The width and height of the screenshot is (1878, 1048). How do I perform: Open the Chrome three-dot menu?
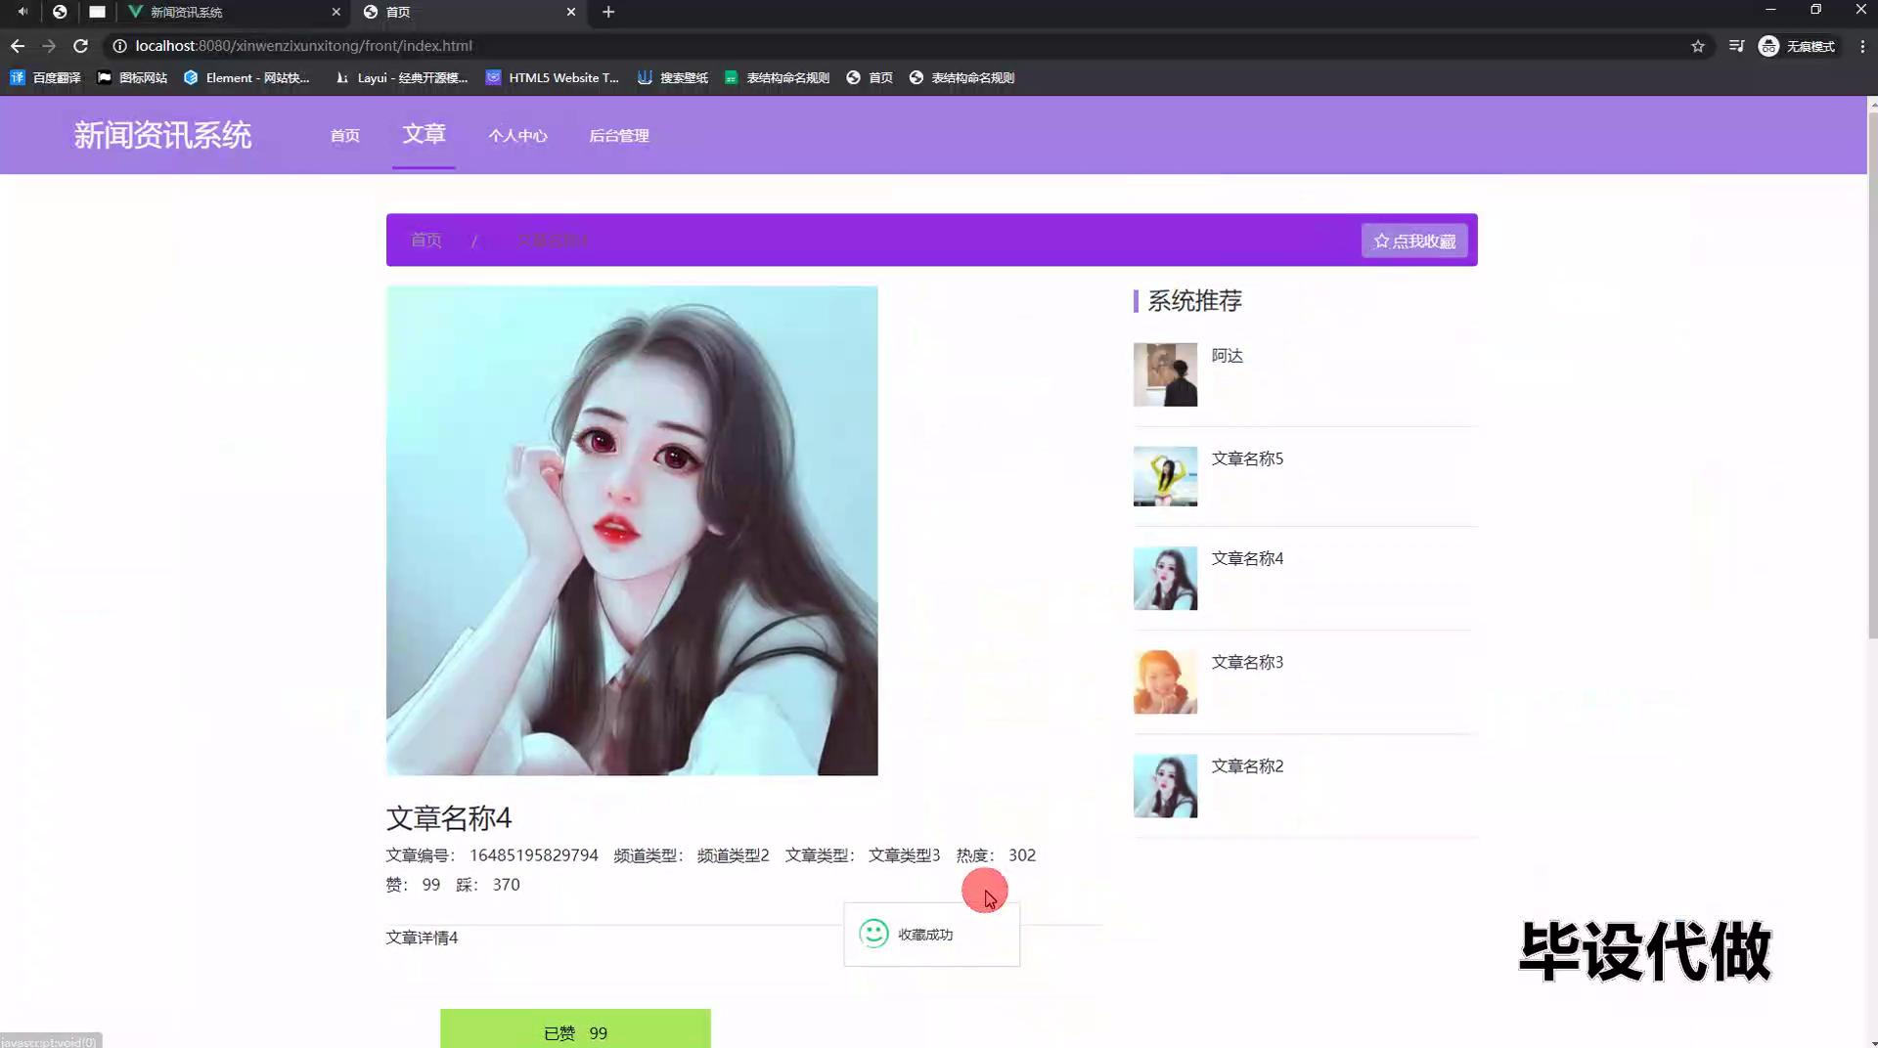[1862, 46]
